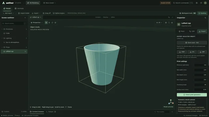Open the Output tab

point(51,112)
